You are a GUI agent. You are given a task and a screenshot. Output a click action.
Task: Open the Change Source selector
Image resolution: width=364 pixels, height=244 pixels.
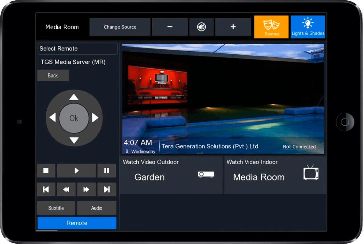click(x=120, y=27)
